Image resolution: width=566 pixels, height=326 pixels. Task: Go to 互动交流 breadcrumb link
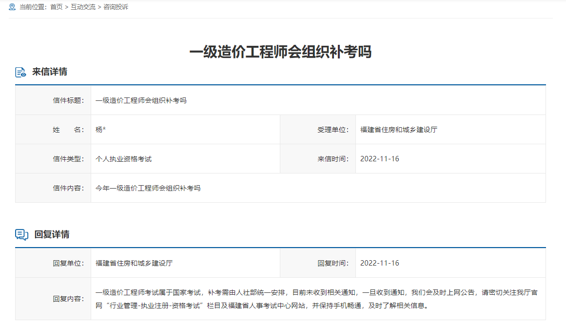pos(83,7)
